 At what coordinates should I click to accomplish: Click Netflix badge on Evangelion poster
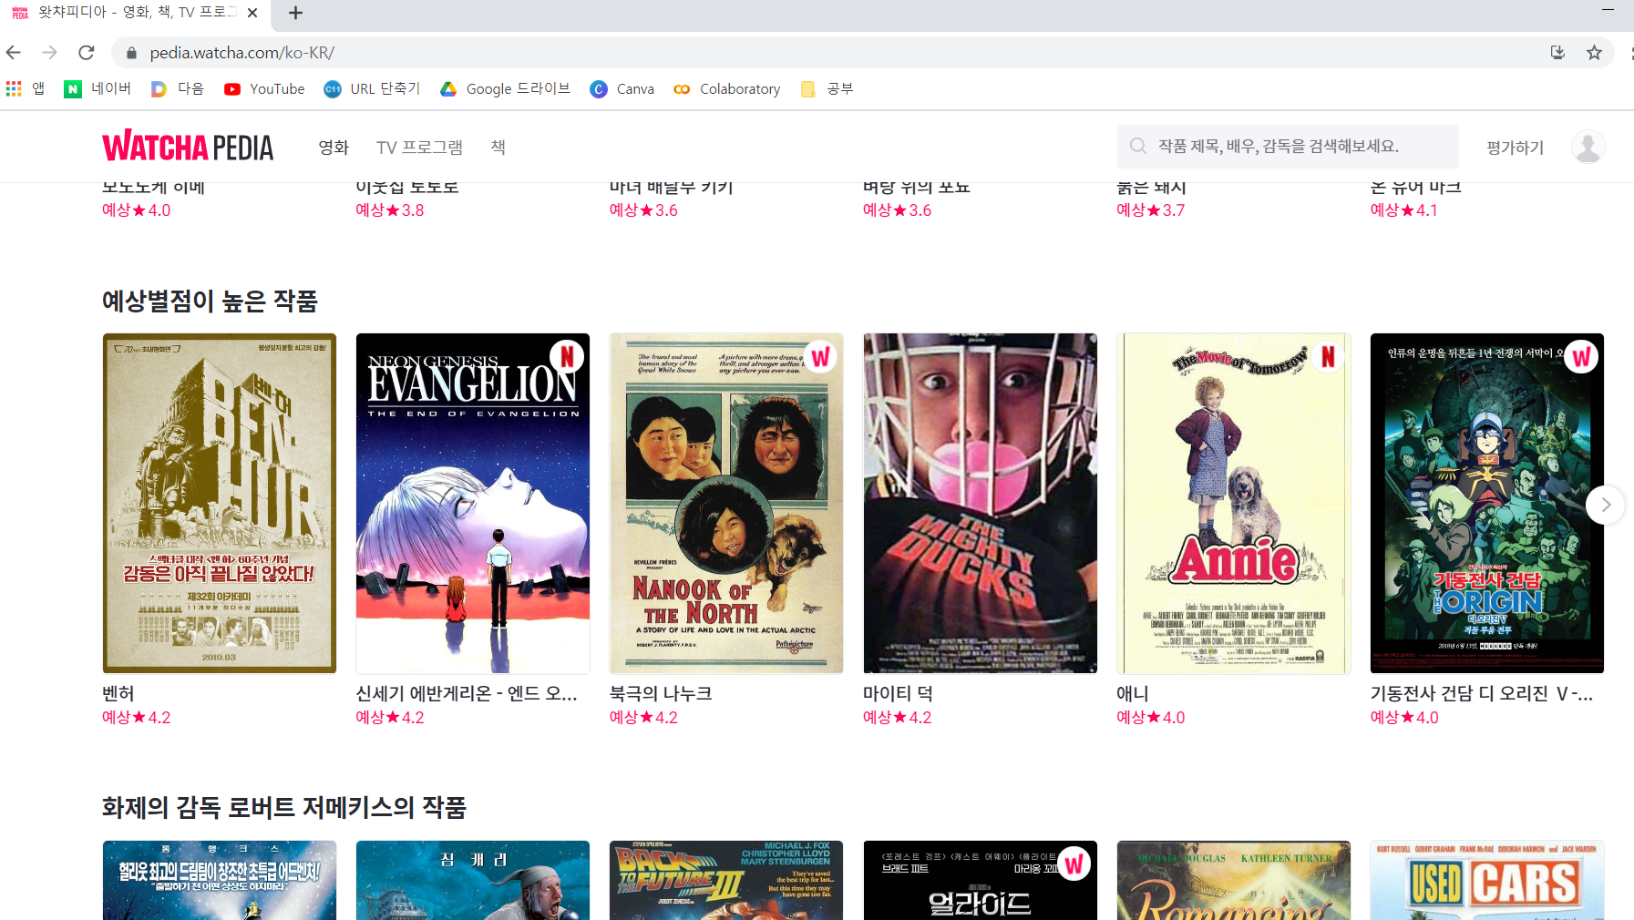(x=567, y=356)
